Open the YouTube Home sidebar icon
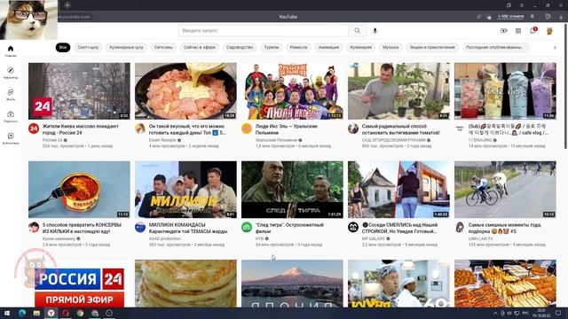 point(11,49)
